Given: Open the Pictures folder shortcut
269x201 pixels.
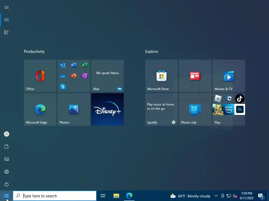Looking at the screenshot, I should [x=7, y=159].
